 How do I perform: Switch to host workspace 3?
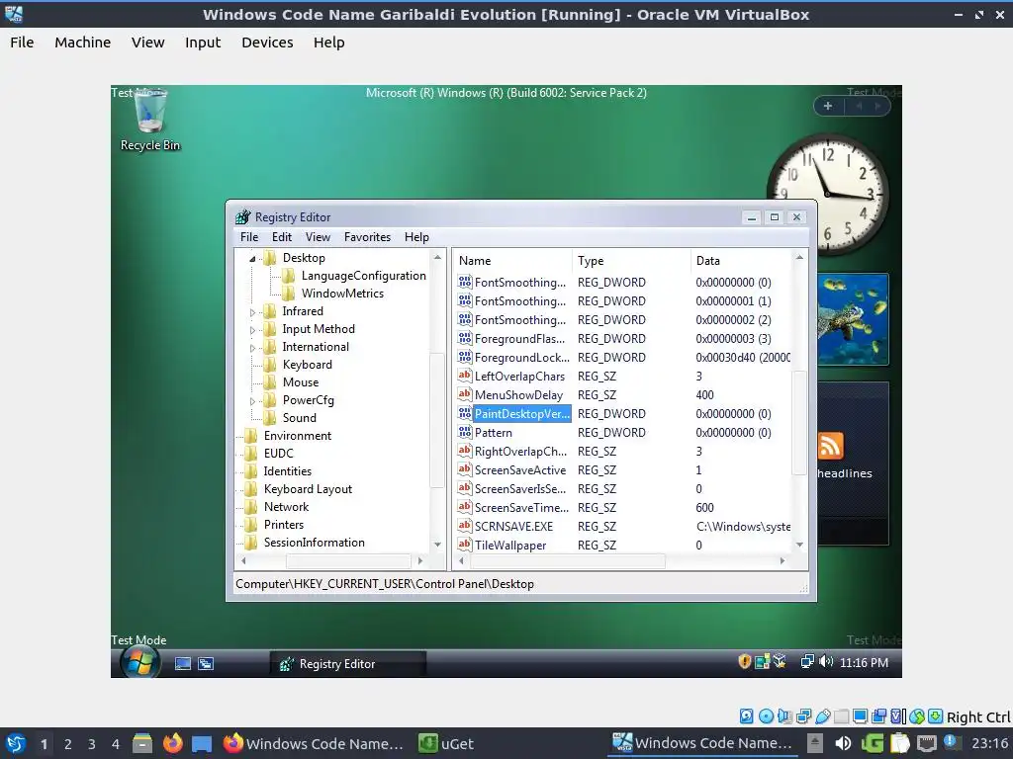(92, 744)
